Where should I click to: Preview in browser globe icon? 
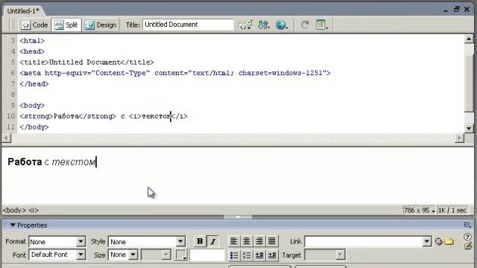point(282,25)
